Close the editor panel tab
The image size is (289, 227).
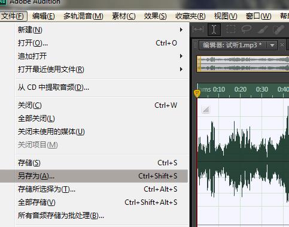282,45
